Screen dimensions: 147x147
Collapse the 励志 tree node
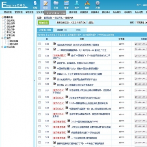pos(2,38)
